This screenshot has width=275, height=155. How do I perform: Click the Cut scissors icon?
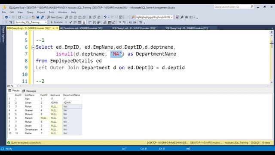pos(90,17)
